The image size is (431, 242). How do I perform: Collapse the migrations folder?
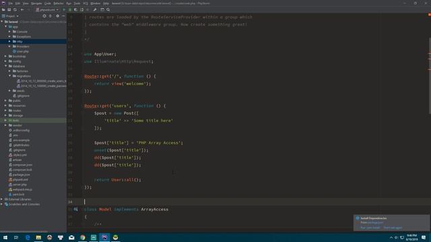tap(9, 76)
